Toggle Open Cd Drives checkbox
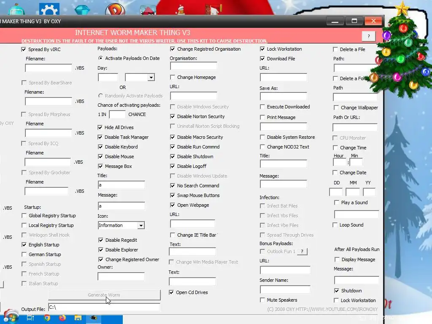This screenshot has width=432, height=324. (171, 292)
